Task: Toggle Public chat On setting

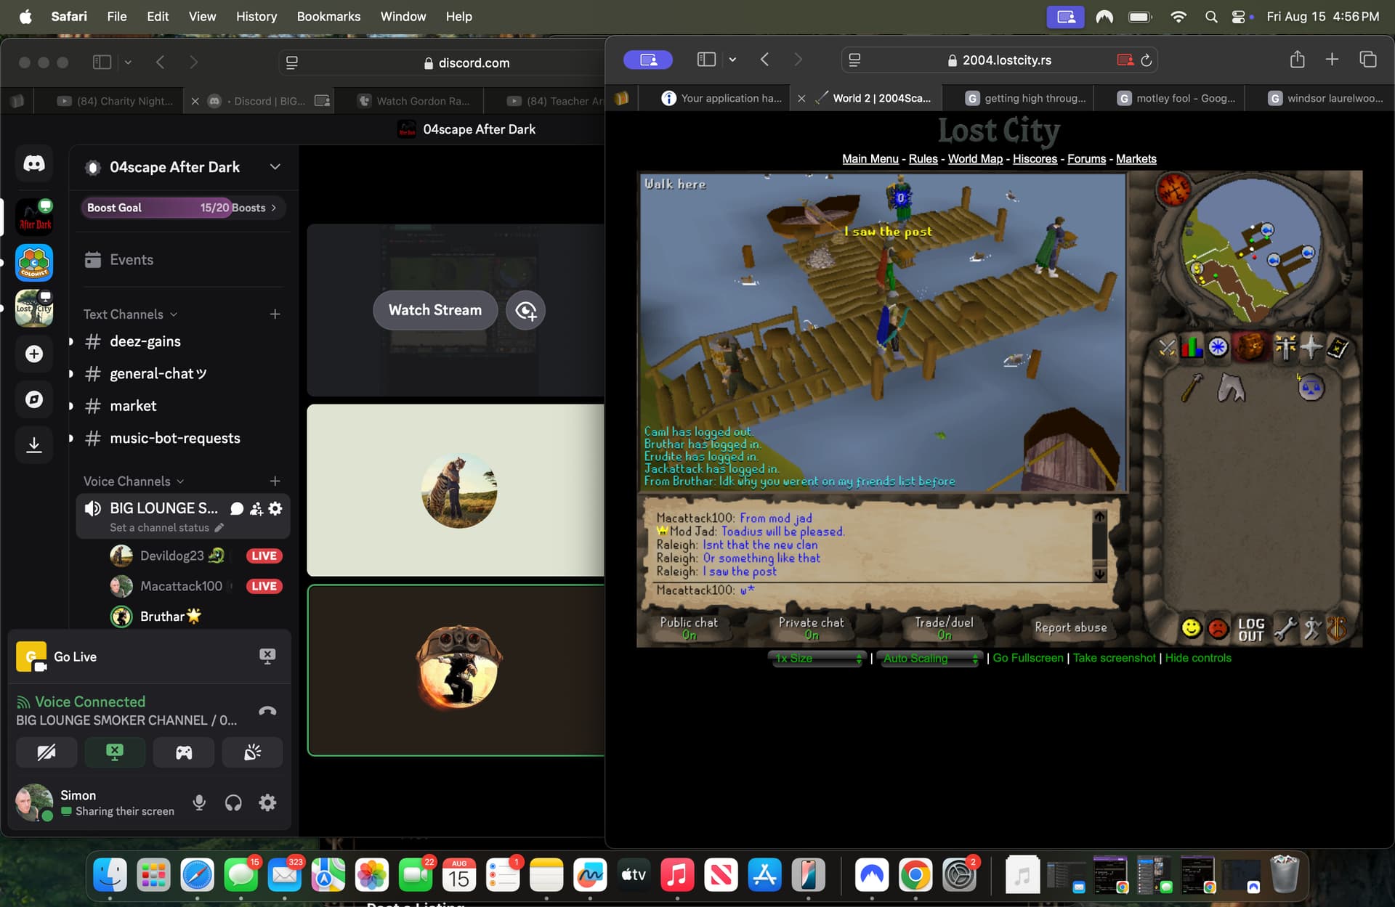Action: (x=689, y=628)
